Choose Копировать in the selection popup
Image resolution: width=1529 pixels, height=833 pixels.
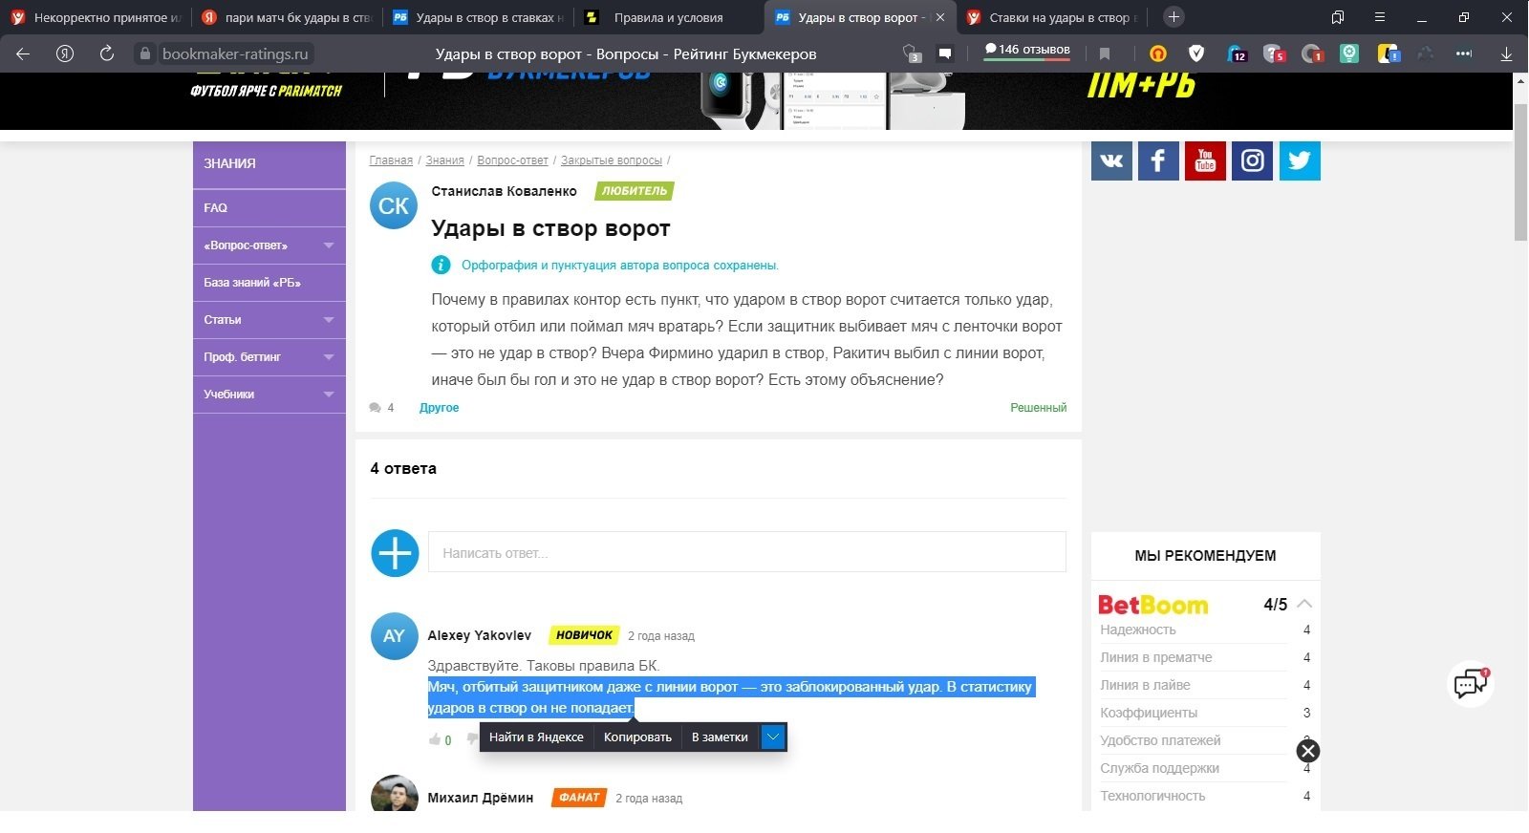point(637,737)
